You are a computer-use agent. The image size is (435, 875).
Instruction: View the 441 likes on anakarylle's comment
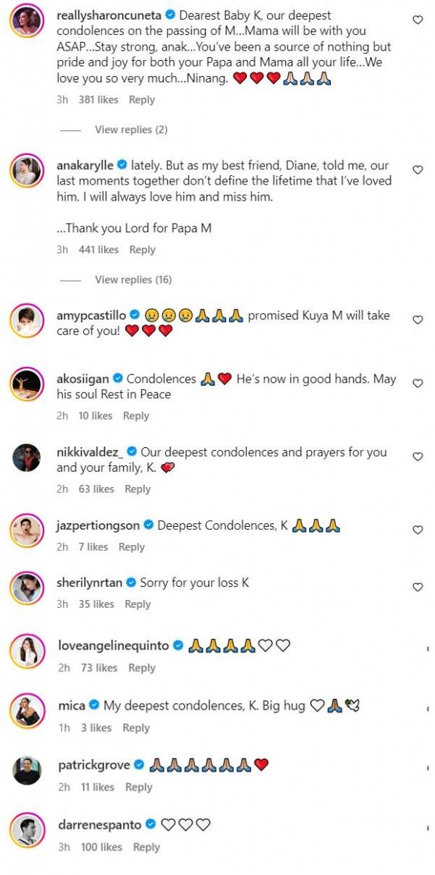[x=98, y=250]
